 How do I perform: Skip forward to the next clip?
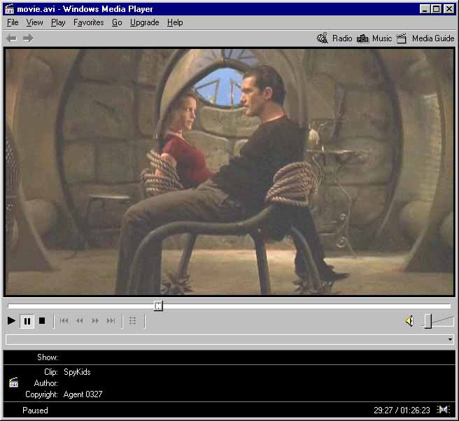click(111, 321)
